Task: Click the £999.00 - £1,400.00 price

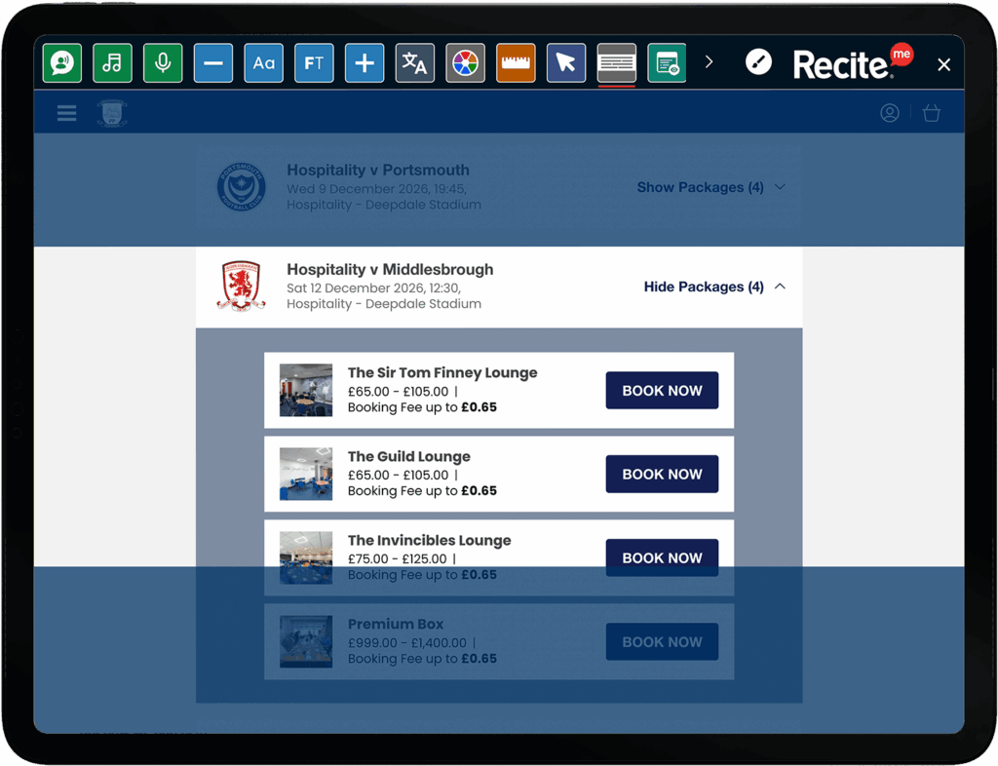Action: point(407,642)
